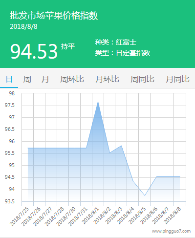
Task: Click the 持平 status label
Action: click(68, 46)
